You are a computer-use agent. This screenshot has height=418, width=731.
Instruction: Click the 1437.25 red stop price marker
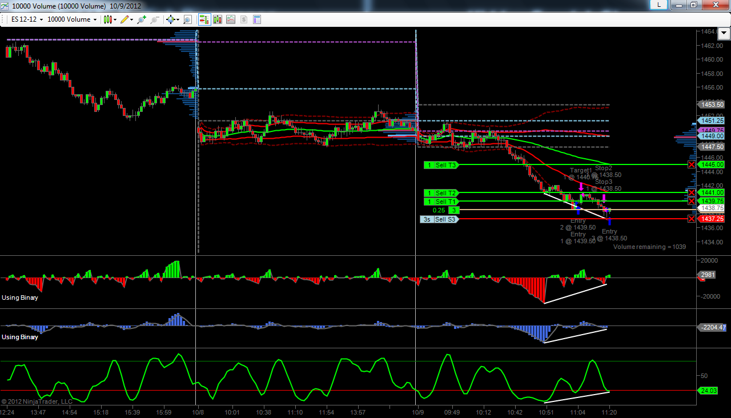click(712, 219)
